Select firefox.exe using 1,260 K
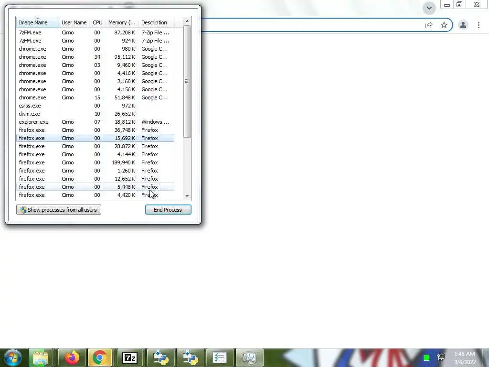Viewport: 489px width, 367px height. coord(95,171)
